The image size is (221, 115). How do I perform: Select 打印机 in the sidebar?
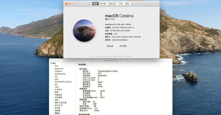coord(57,108)
